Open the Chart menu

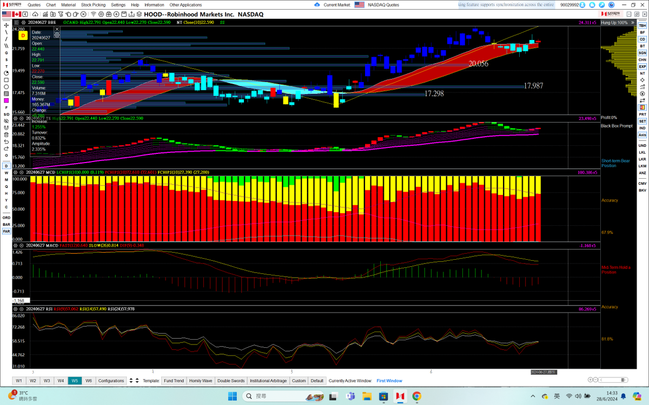[x=51, y=5]
